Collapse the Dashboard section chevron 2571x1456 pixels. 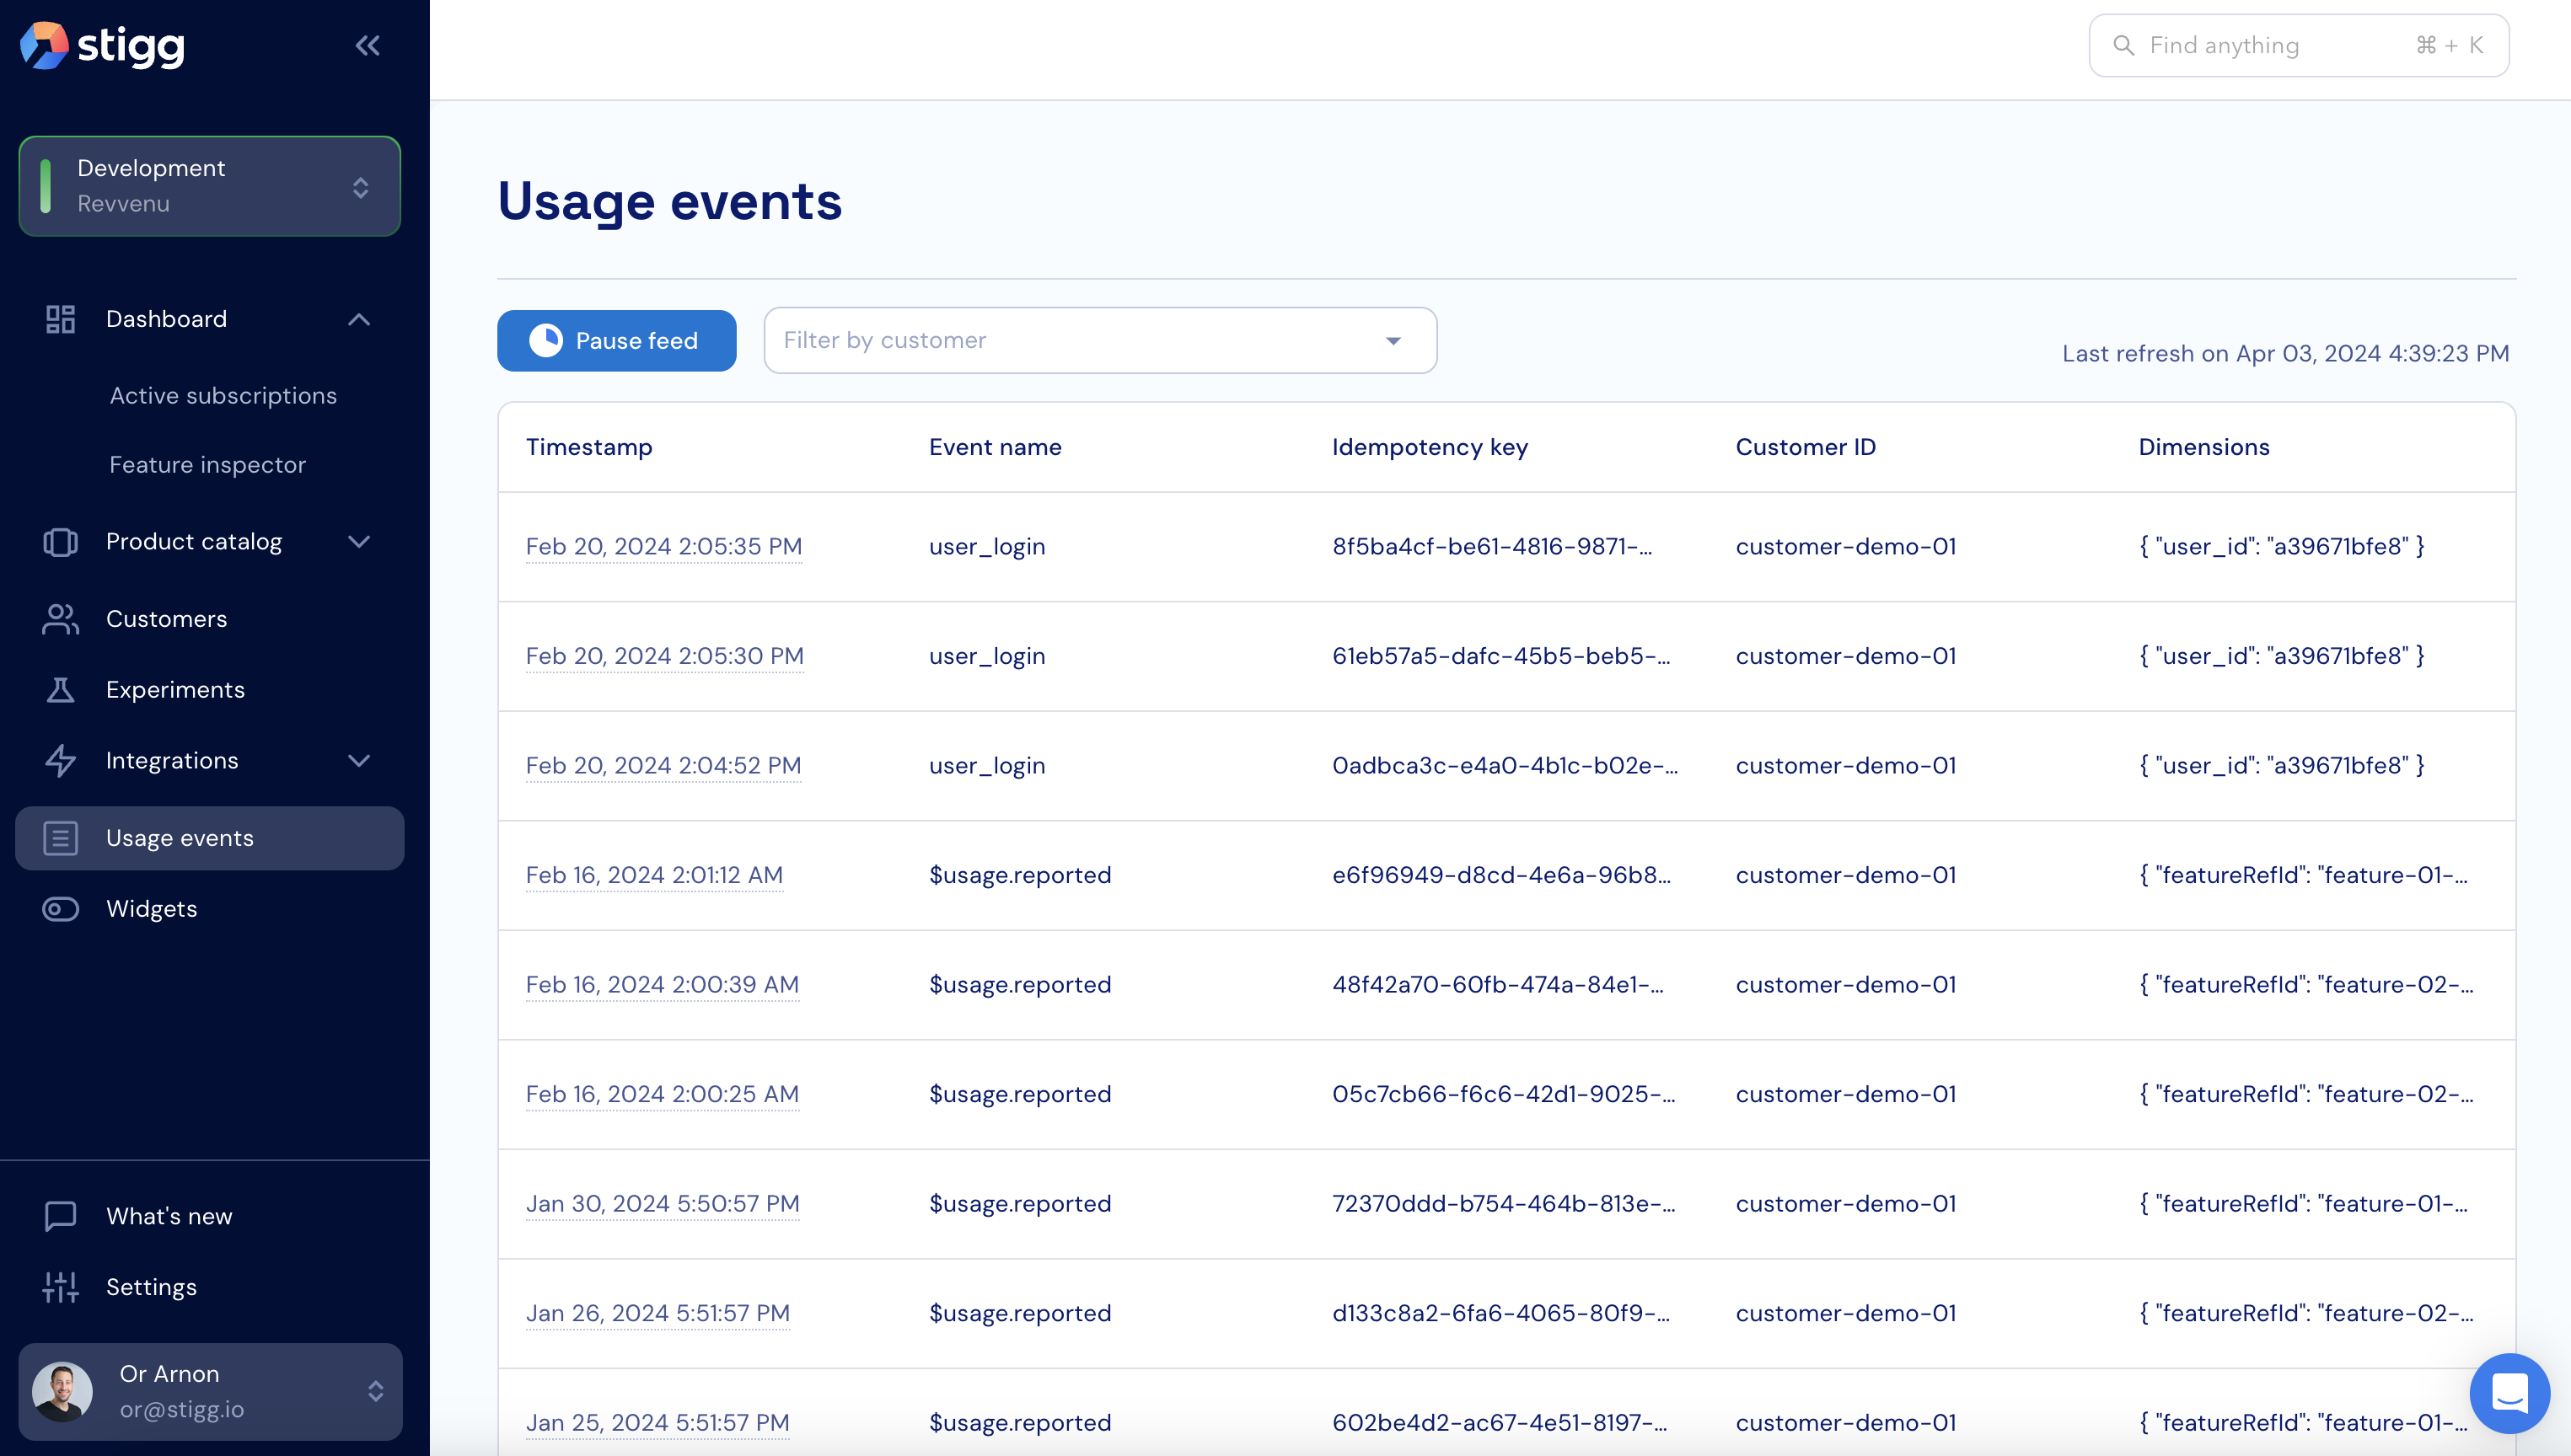(358, 319)
